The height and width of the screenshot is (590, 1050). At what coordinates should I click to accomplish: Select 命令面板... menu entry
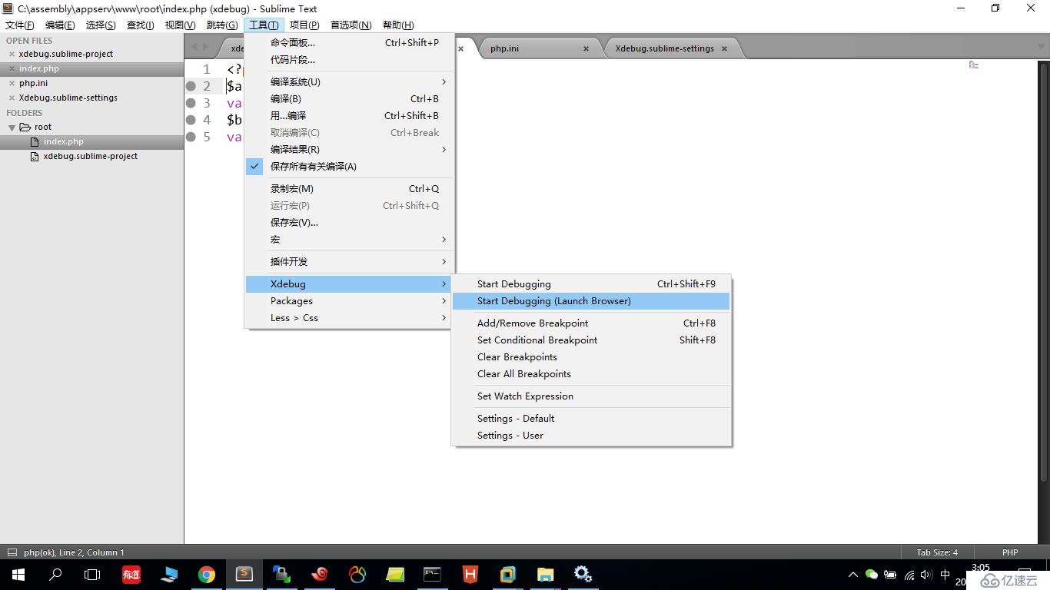[349, 43]
